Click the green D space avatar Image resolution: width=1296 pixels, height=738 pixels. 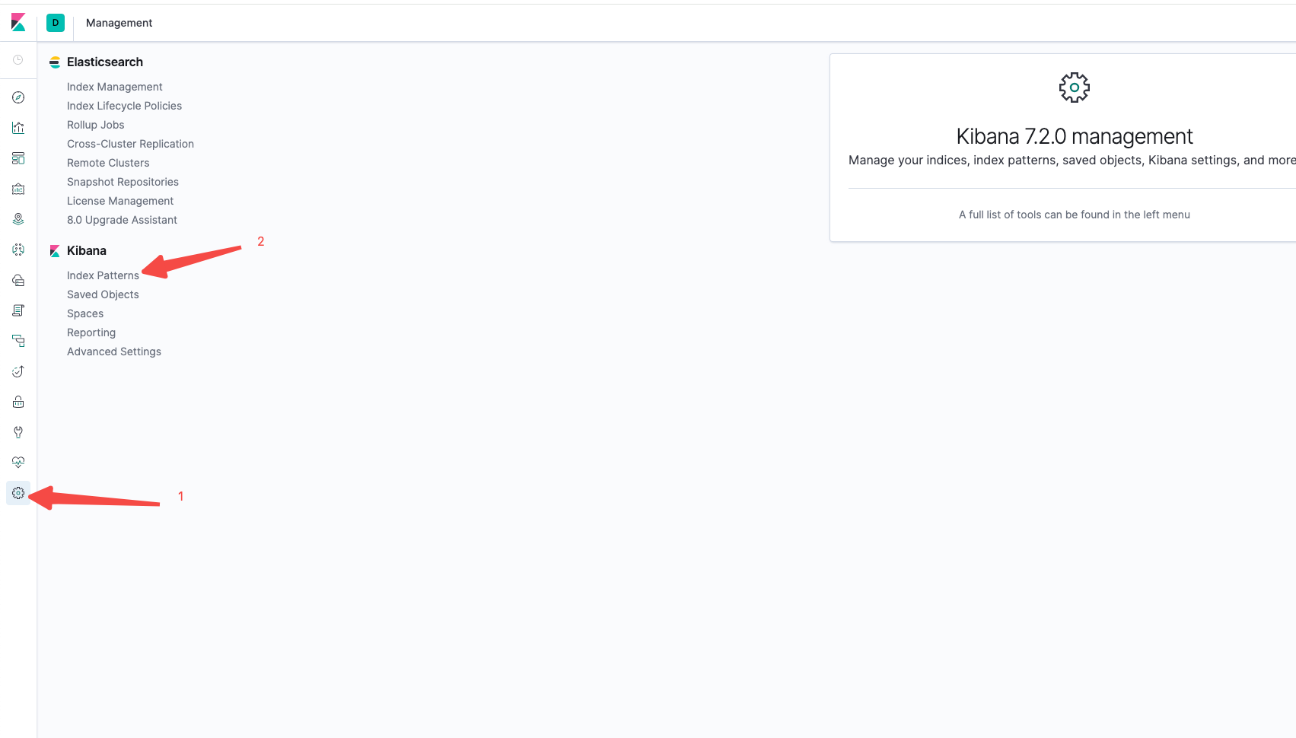click(x=56, y=23)
